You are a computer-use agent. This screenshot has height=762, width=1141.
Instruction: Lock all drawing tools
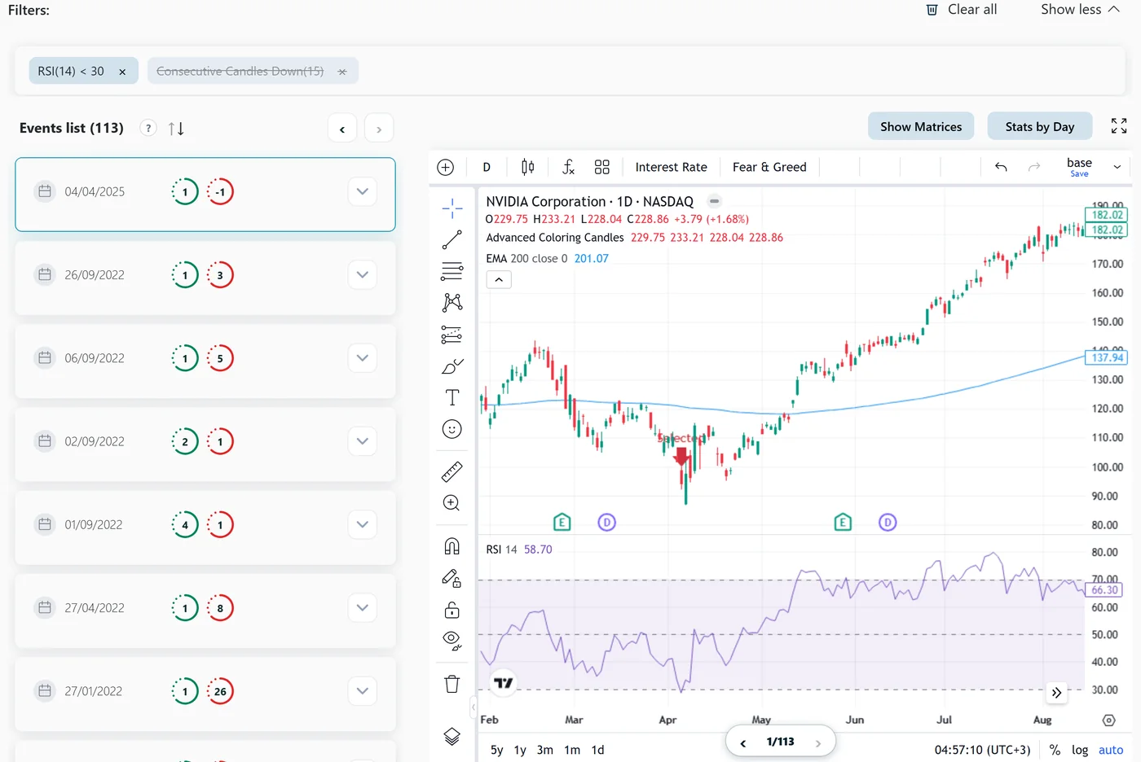[452, 610]
